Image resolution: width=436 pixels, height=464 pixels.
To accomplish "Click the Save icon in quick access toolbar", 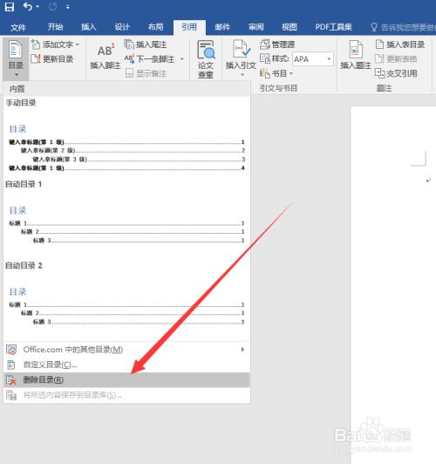I will [x=10, y=7].
